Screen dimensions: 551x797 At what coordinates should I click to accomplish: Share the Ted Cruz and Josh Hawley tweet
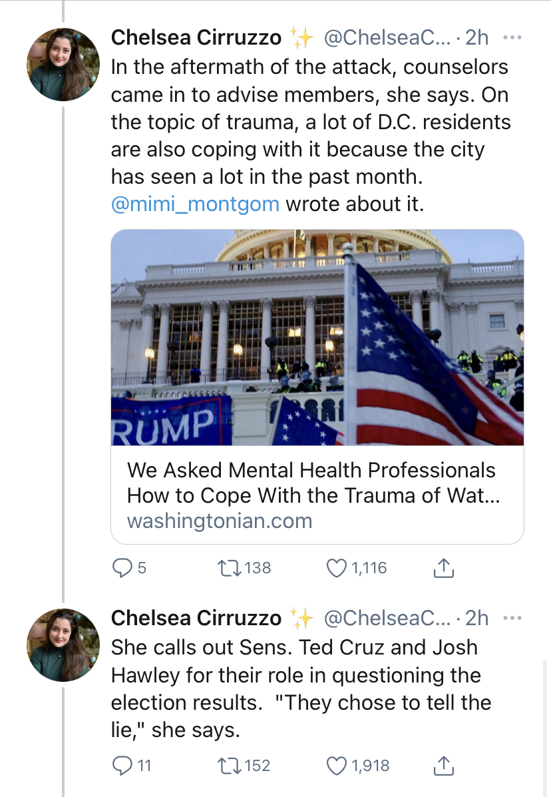[443, 765]
